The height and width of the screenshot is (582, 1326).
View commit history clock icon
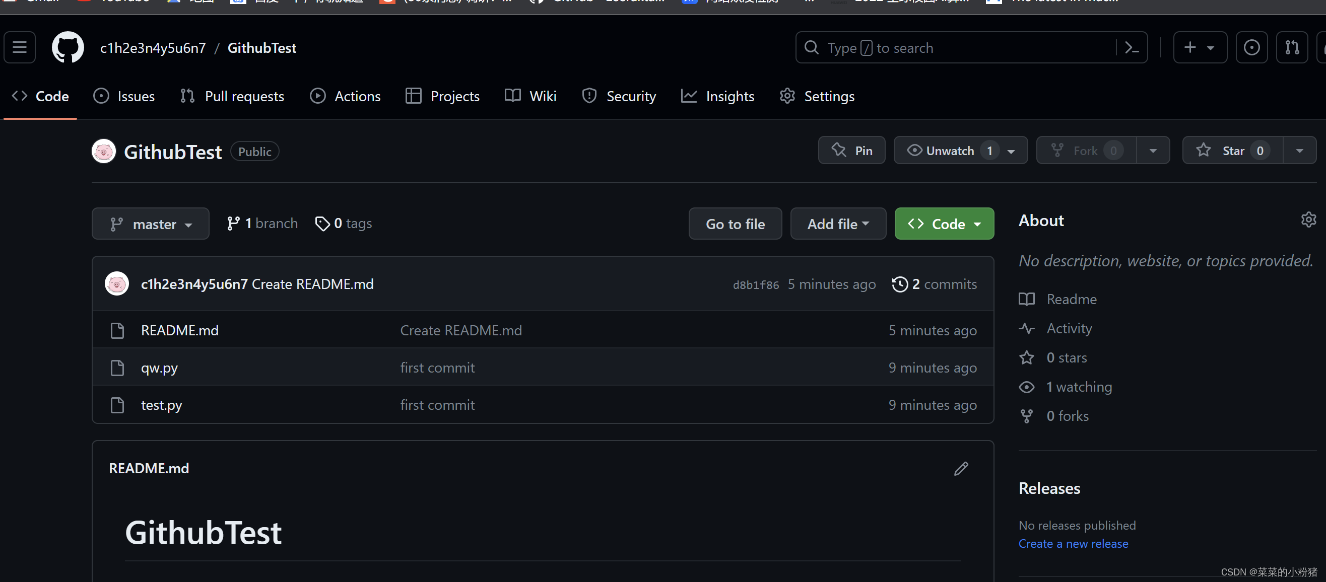point(900,284)
